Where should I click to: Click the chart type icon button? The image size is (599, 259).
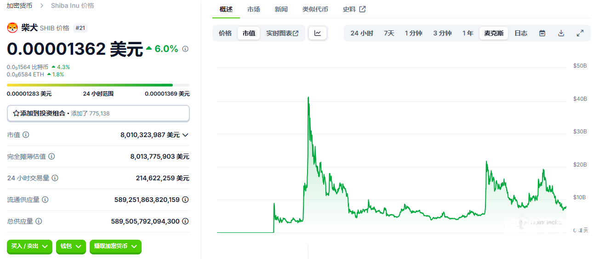318,33
